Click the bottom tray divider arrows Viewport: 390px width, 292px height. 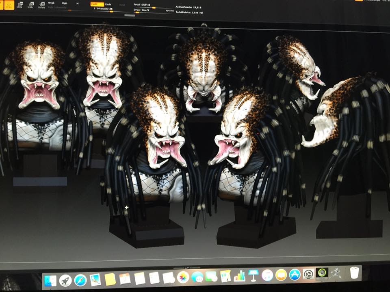(x=186, y=268)
